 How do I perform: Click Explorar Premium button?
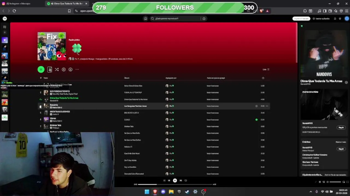pyautogui.click(x=301, y=19)
